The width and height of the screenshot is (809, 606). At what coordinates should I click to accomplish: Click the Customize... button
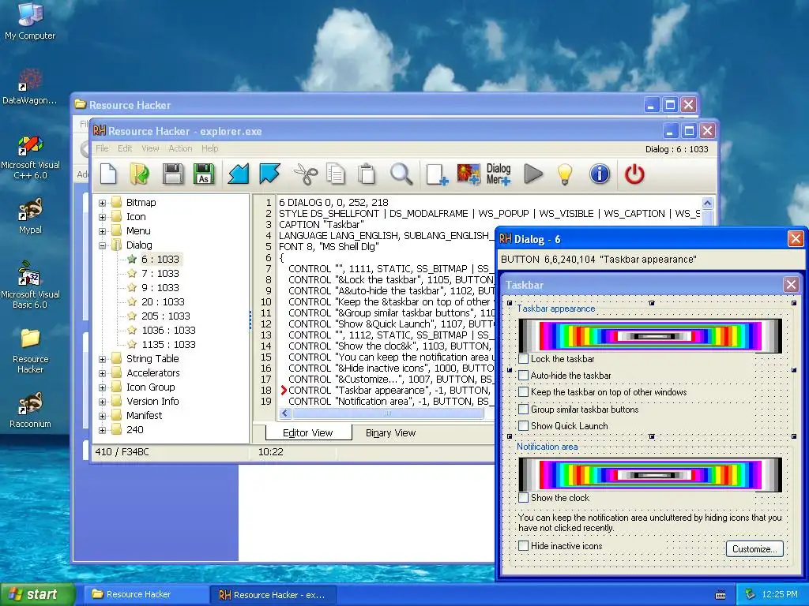pos(754,549)
